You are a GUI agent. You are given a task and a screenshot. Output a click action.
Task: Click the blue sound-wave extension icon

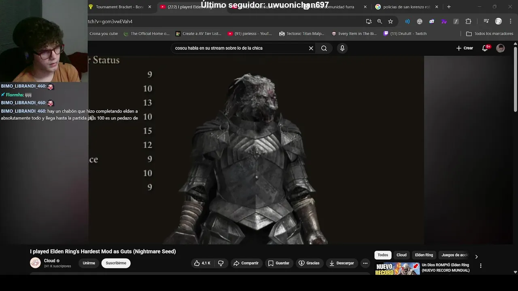pos(408,21)
